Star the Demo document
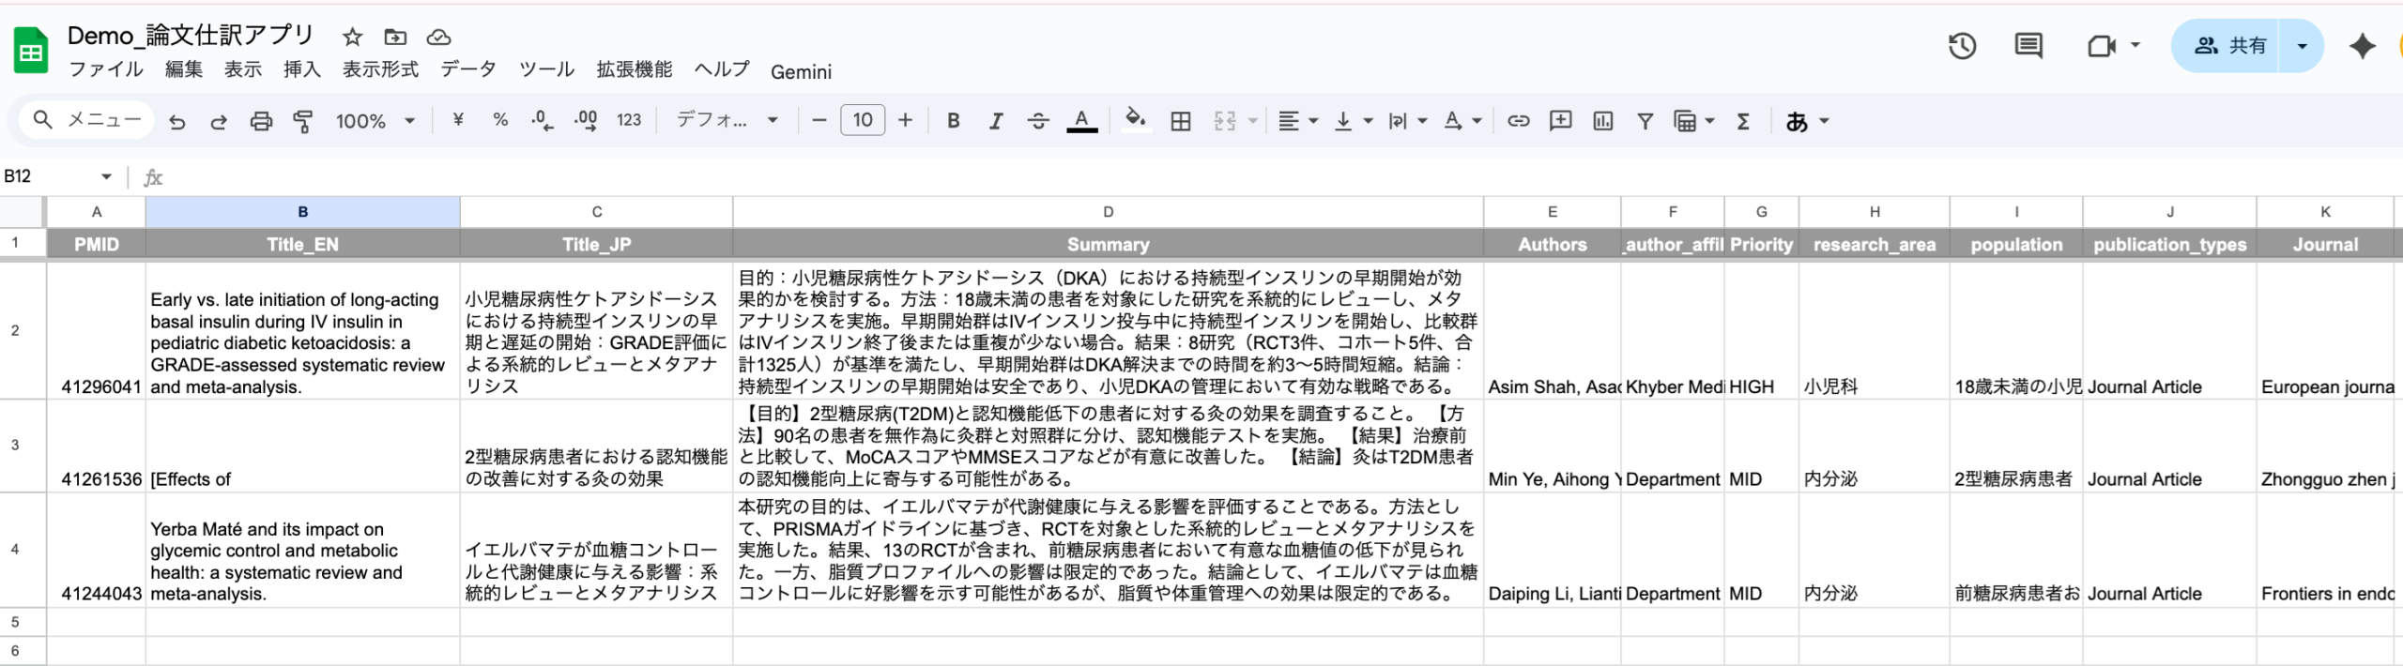Viewport: 2403px width, 666px height. click(352, 37)
